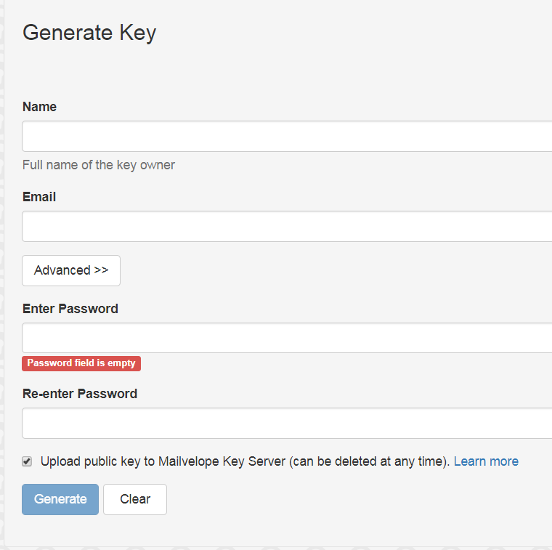
Task: Click the Name input field
Action: point(287,137)
